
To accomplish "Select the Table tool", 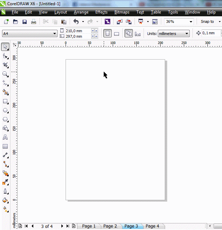I will click(5, 146).
